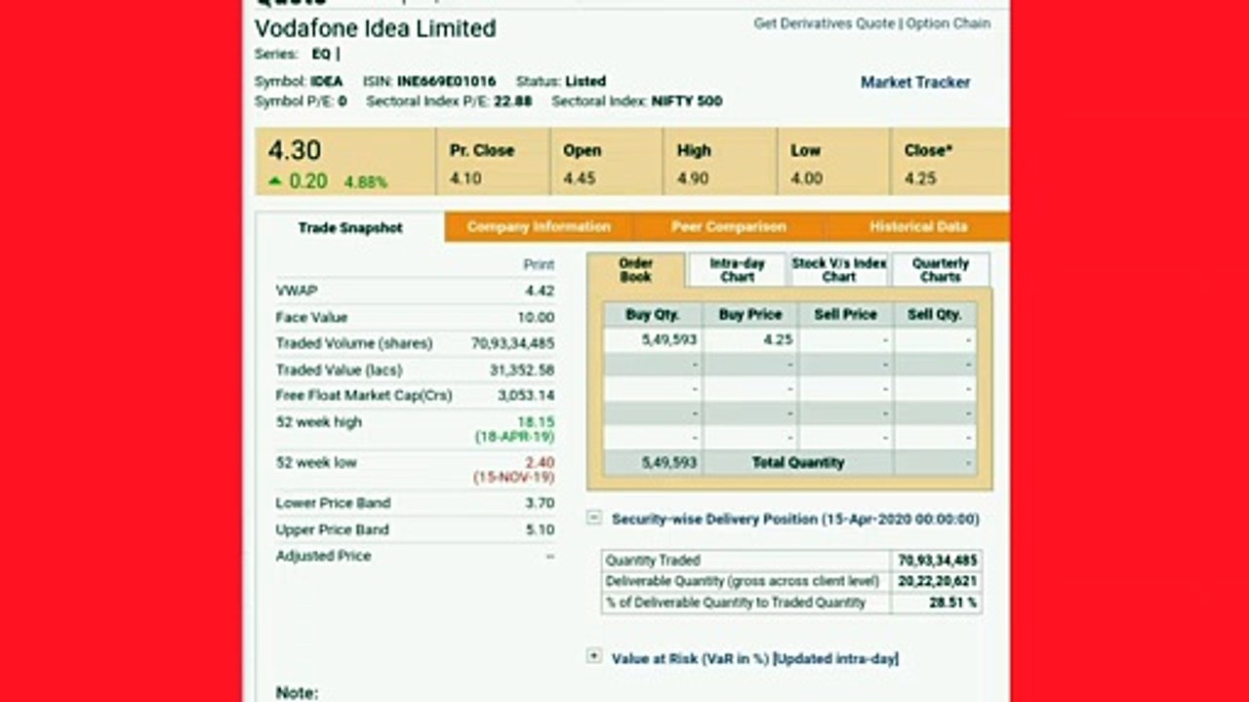Click the Total Quantity label
Screen dimensions: 1249x702
pyautogui.click(x=797, y=462)
